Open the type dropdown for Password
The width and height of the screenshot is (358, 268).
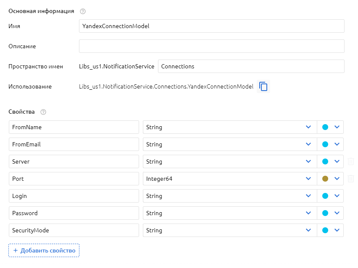pyautogui.click(x=308, y=213)
